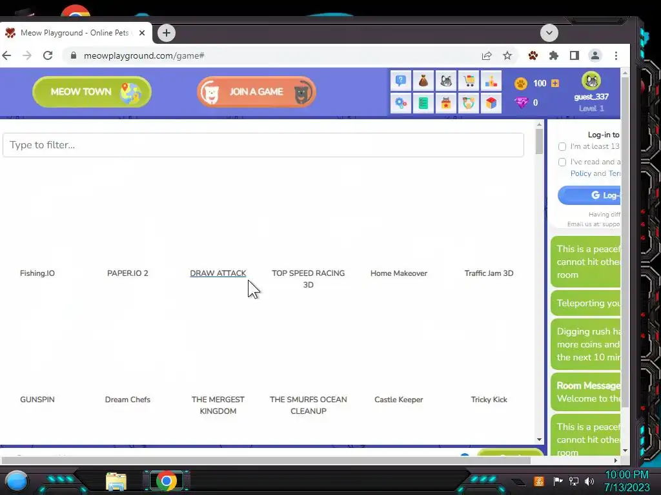Open the colorful cube icon
This screenshot has width=661, height=495.
pos(491,103)
